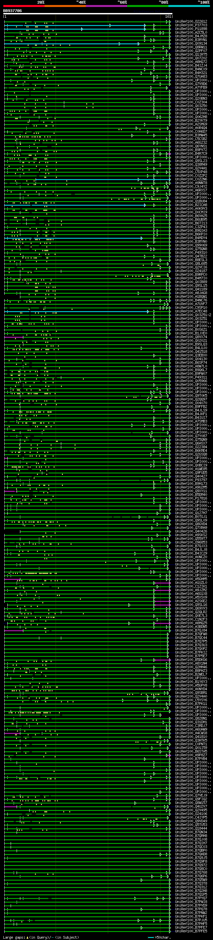
Task: Click the cyan ~100% identity legend segment
Action: click(189, 6)
